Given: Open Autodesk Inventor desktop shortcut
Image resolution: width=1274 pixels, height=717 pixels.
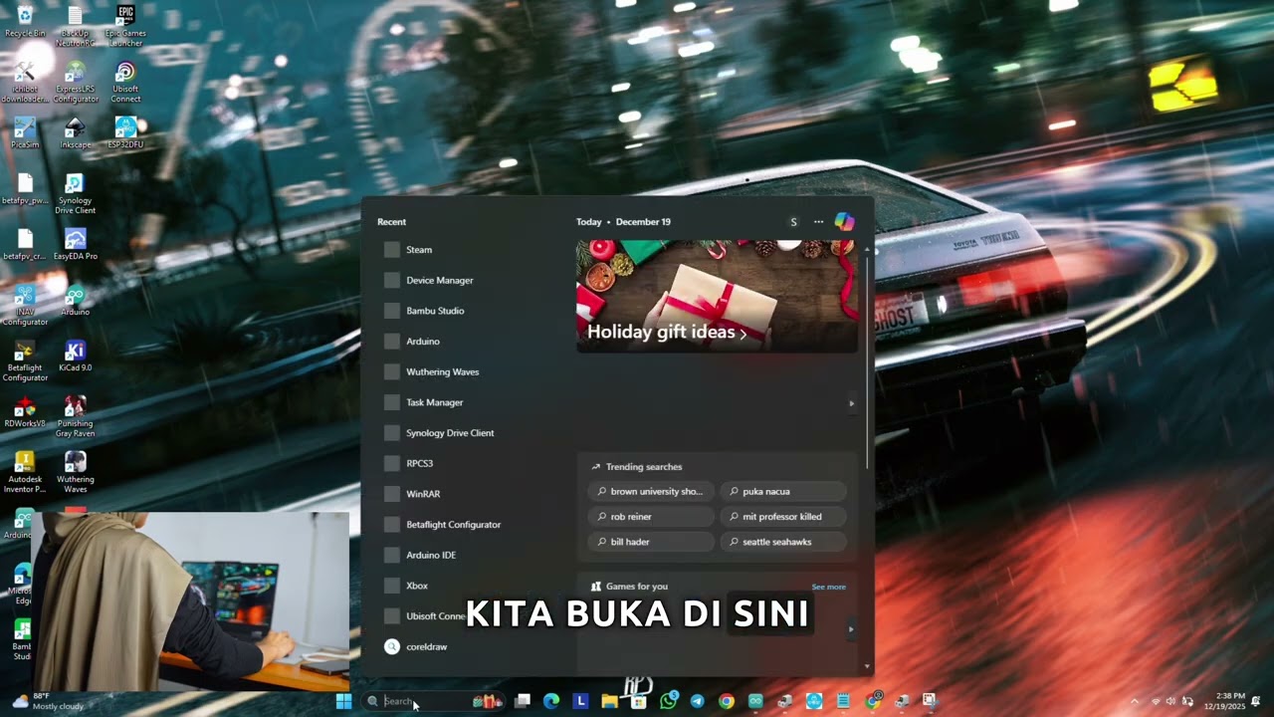Looking at the screenshot, I should pos(25,473).
